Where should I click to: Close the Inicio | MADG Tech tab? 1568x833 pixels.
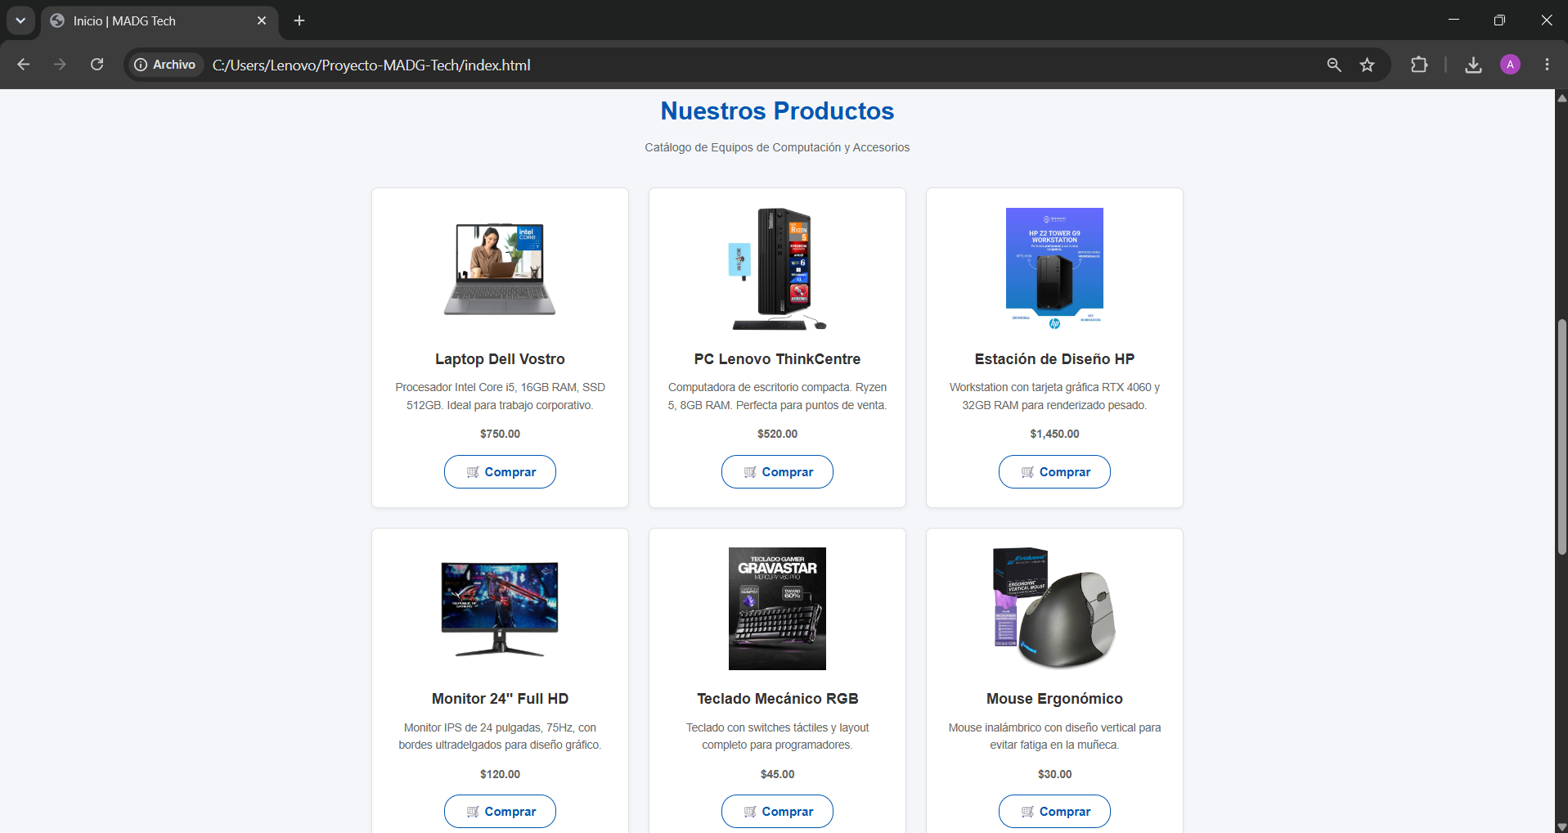point(262,20)
